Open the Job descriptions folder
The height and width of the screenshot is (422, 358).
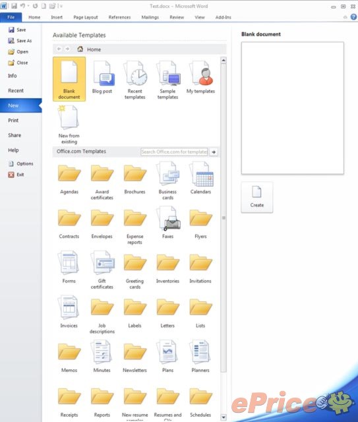102,316
